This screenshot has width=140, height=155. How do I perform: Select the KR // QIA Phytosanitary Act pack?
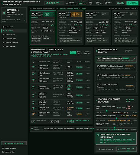(x=116, y=77)
